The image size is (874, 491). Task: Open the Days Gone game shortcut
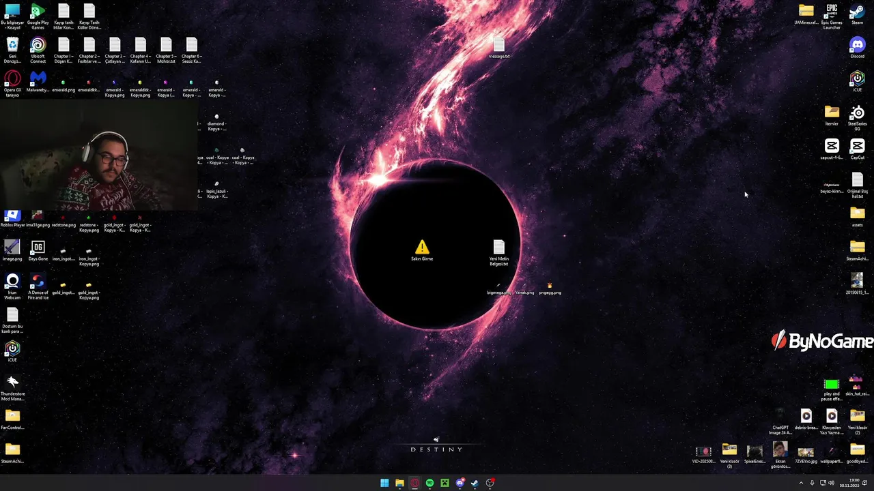pyautogui.click(x=38, y=250)
